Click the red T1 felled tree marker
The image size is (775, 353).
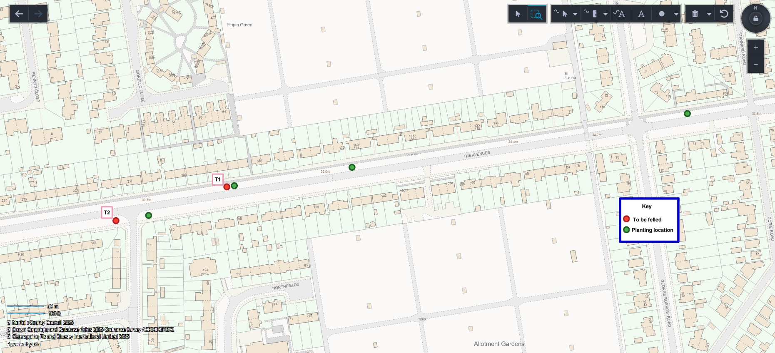coord(227,187)
